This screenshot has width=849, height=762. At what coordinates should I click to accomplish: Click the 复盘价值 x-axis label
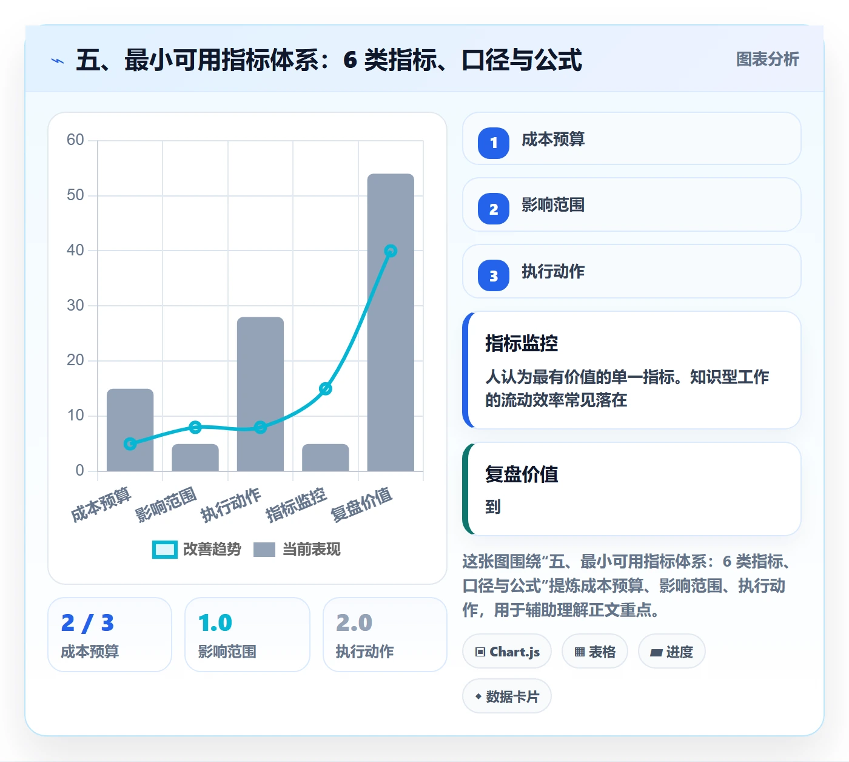pyautogui.click(x=361, y=504)
